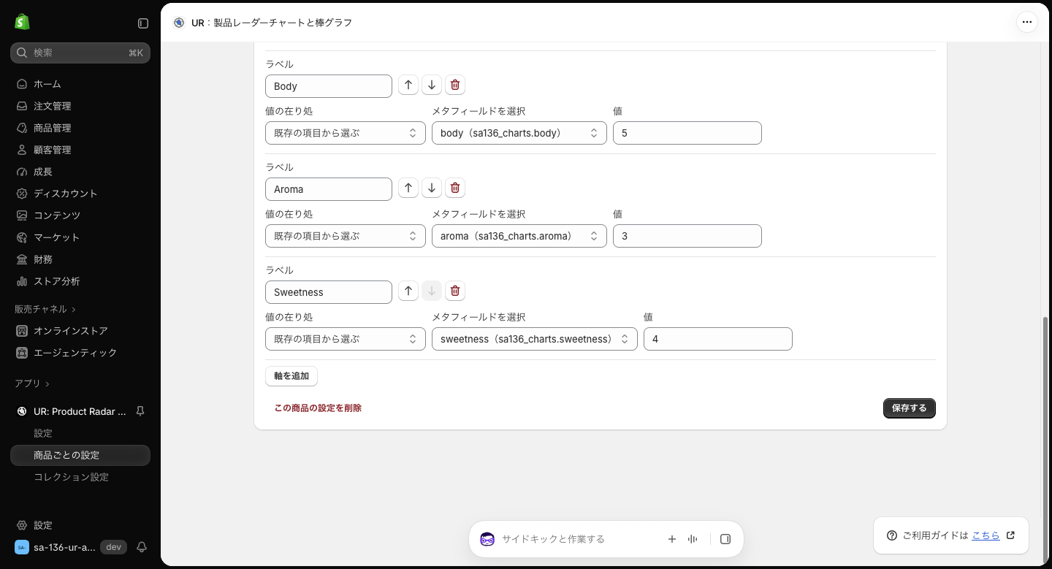
Task: Click the Body label input field
Action: click(329, 86)
